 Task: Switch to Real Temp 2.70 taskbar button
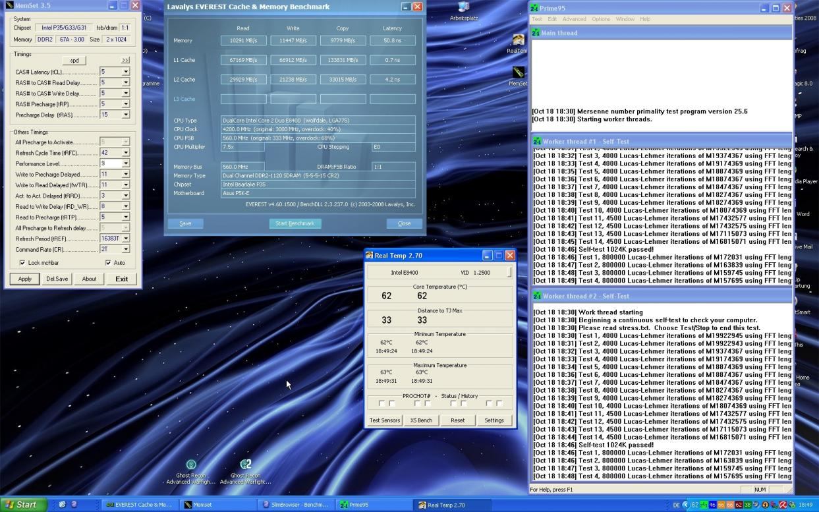(451, 505)
